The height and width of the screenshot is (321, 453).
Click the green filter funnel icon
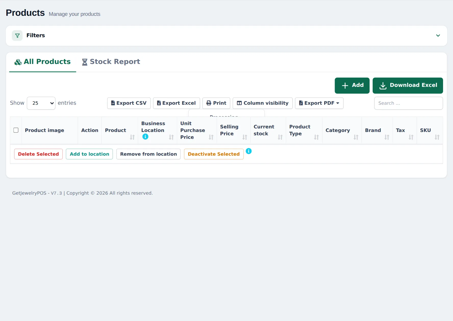click(x=17, y=36)
